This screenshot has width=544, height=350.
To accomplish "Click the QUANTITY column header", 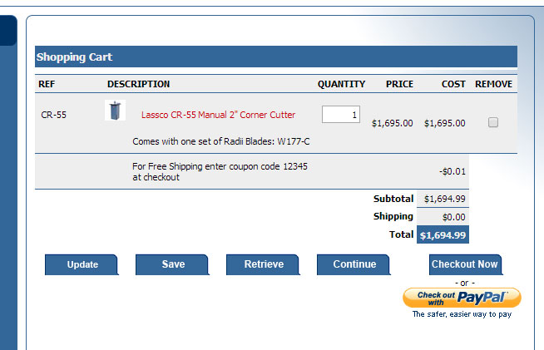I will coord(341,84).
